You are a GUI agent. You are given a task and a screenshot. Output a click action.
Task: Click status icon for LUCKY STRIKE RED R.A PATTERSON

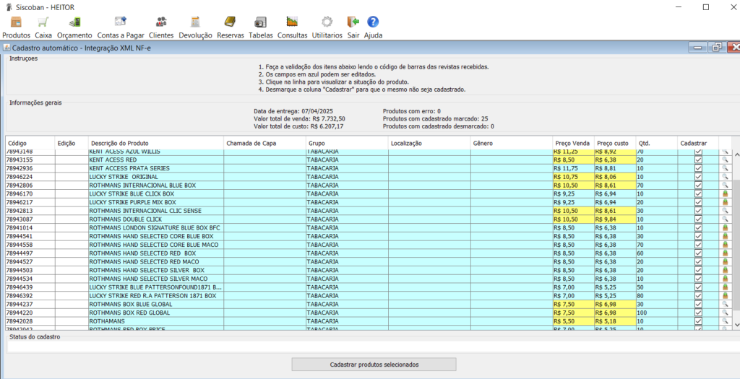pos(725,295)
